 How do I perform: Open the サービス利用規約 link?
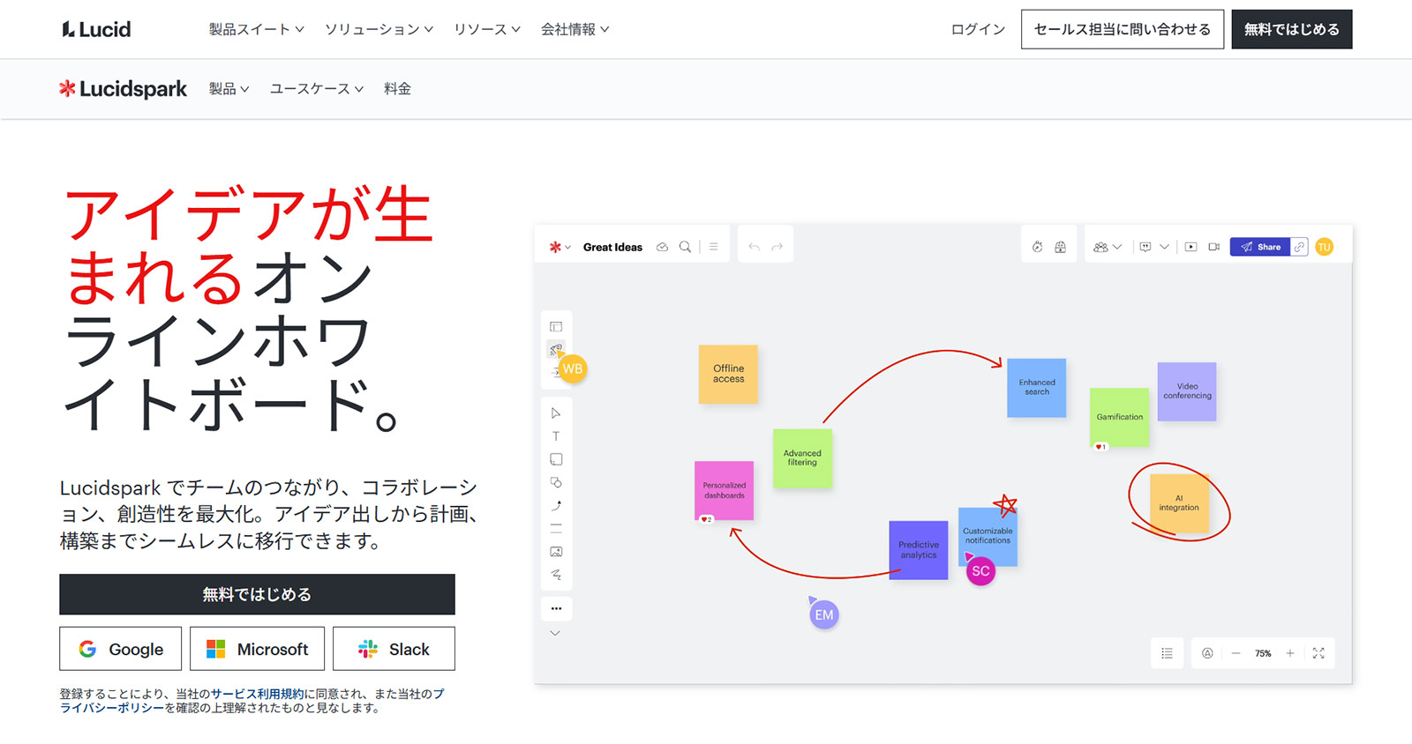257,694
